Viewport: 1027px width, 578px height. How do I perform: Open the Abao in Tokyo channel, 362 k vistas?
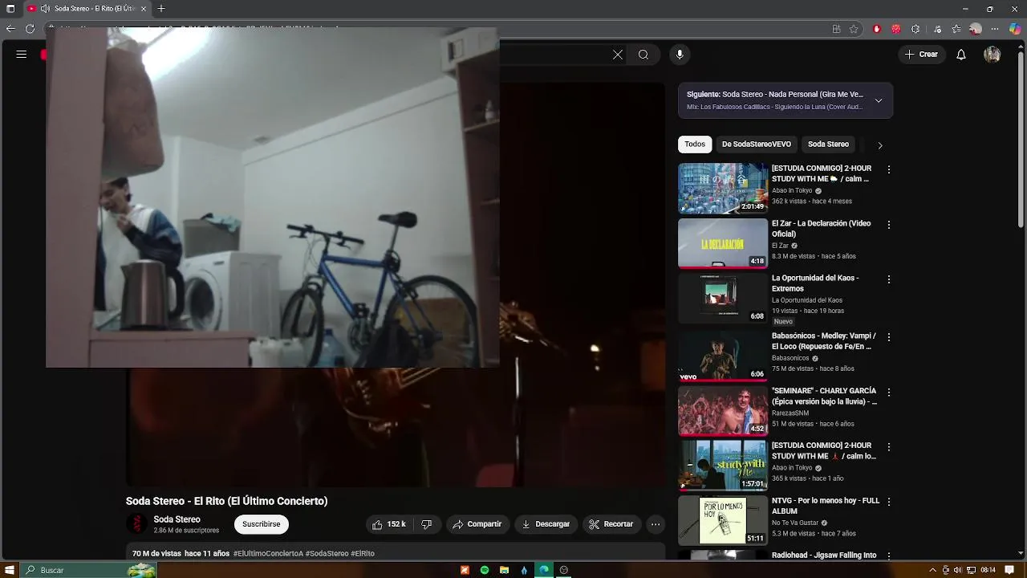(x=792, y=191)
